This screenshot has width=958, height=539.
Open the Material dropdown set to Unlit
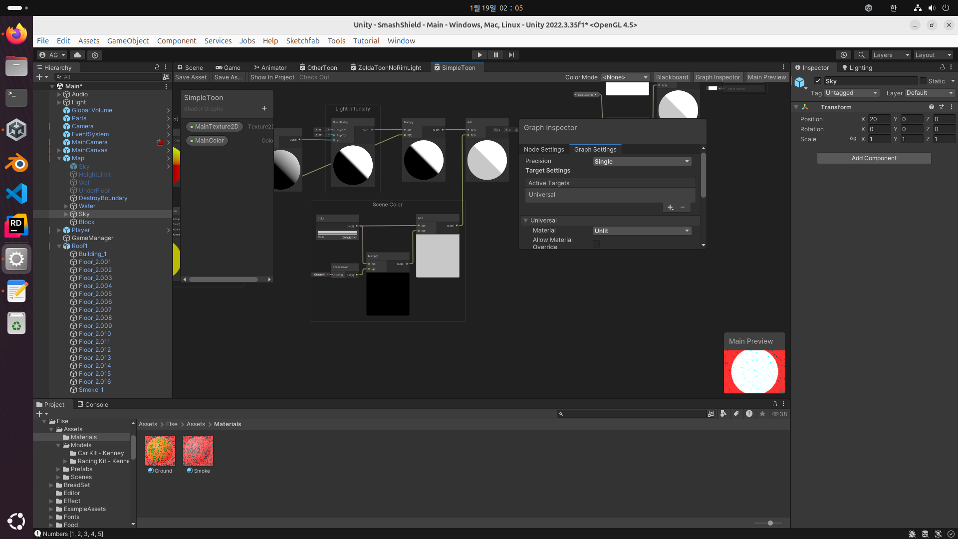point(642,231)
